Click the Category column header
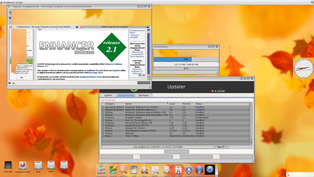Image resolution: width=314 pixels, height=177 pixels. coord(114,104)
